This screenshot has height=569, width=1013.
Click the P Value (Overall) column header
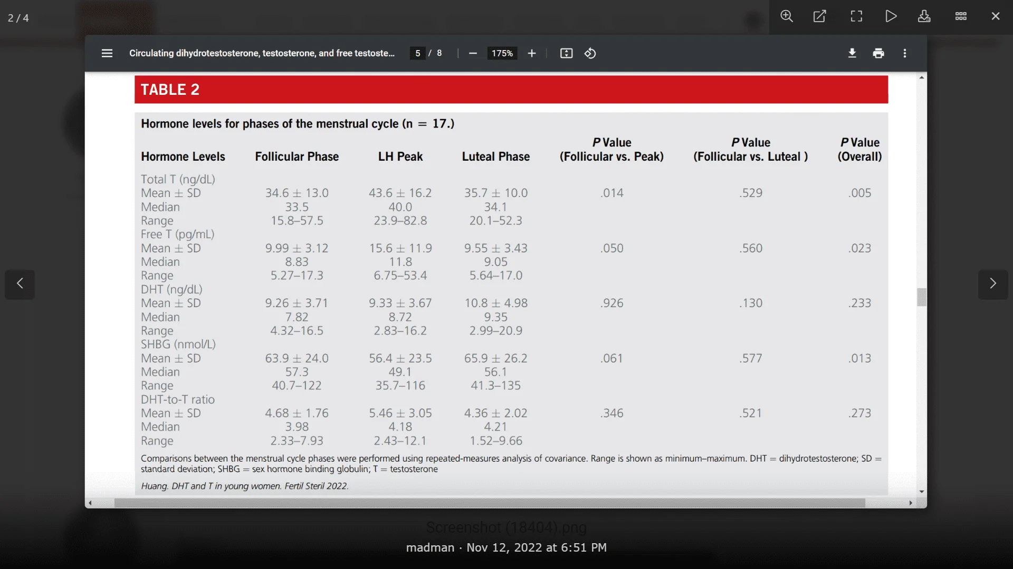coord(860,150)
